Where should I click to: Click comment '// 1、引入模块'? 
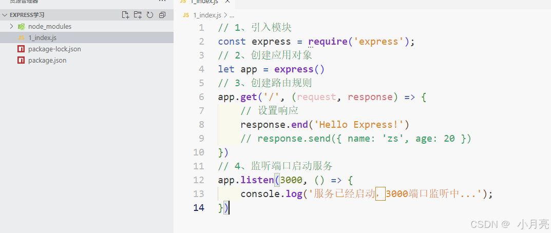(255, 27)
